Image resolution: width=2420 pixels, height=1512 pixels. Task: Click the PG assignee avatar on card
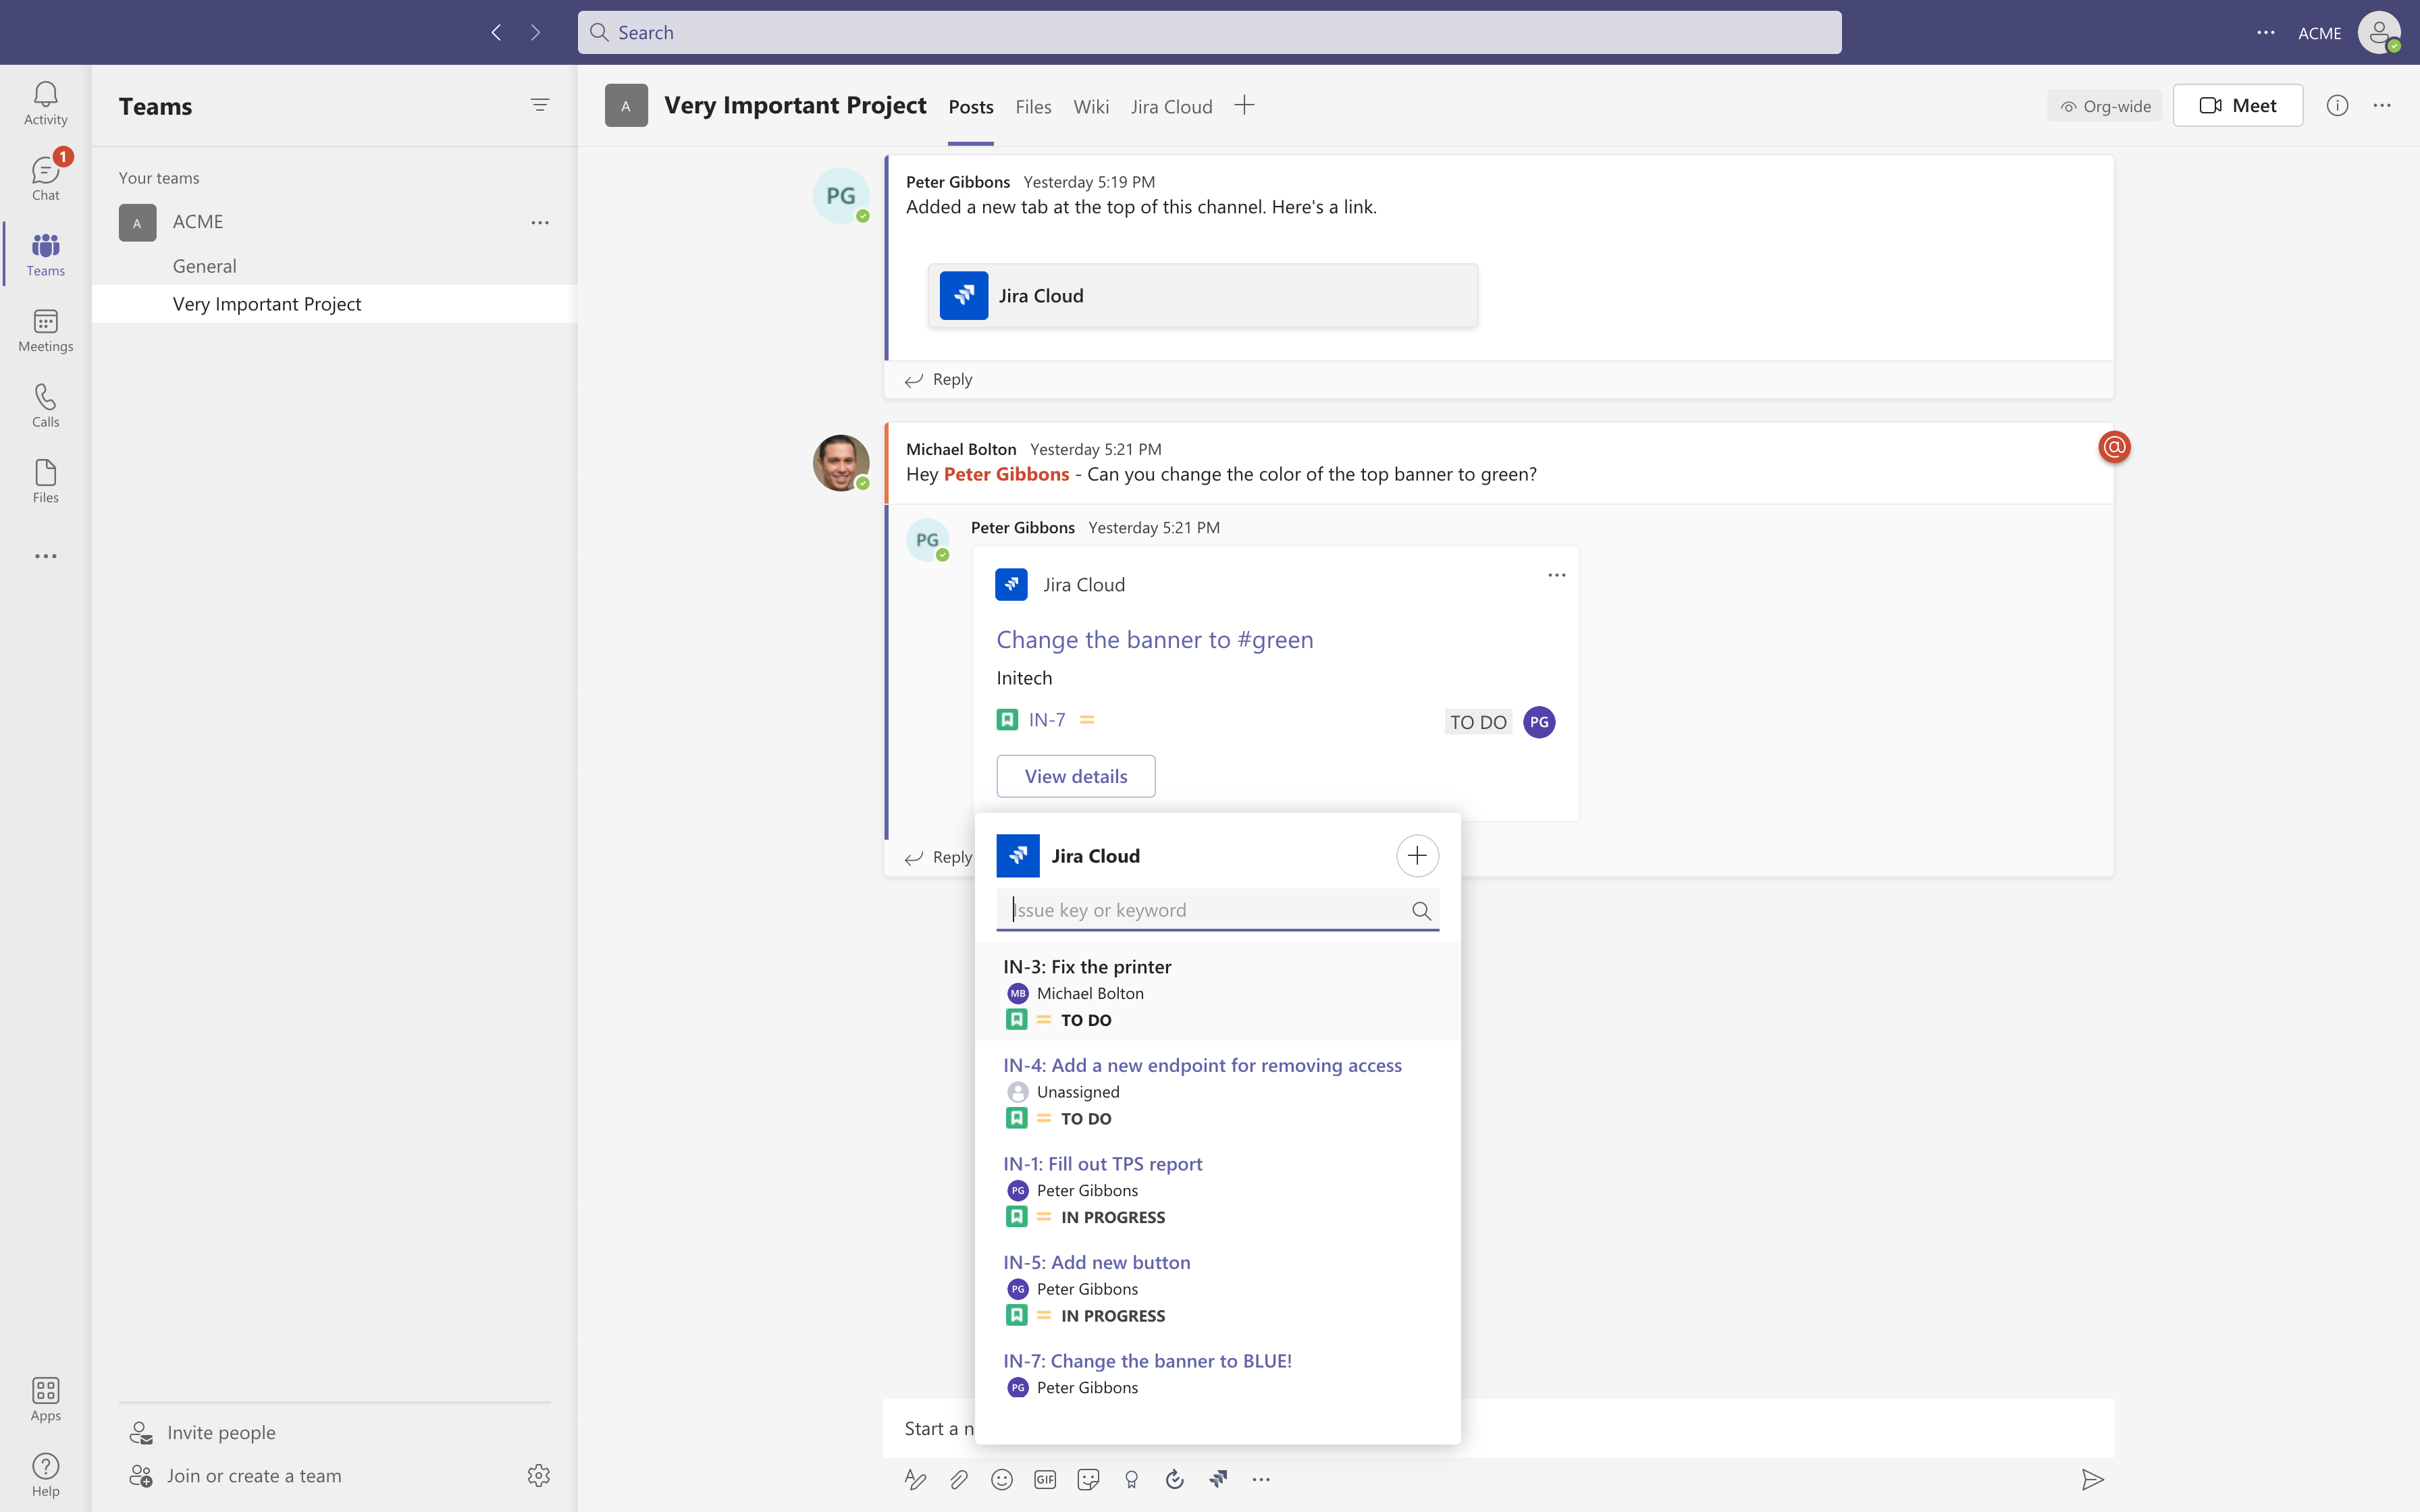pyautogui.click(x=1539, y=722)
